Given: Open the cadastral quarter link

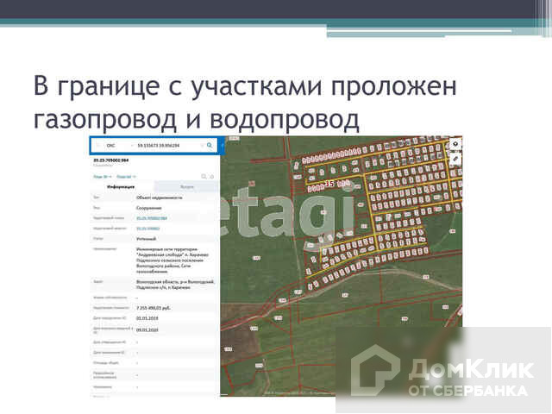Looking at the screenshot, I should 148,229.
